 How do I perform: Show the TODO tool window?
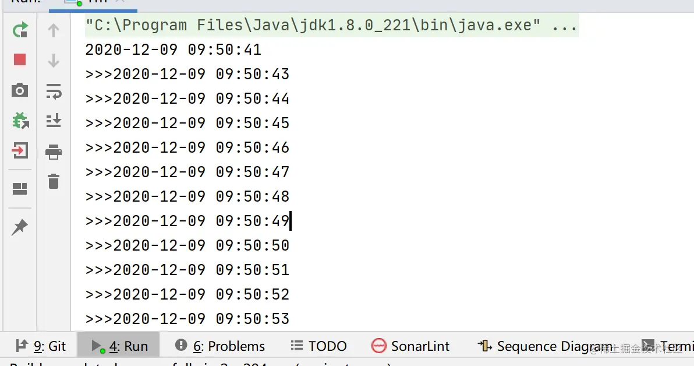(x=318, y=346)
